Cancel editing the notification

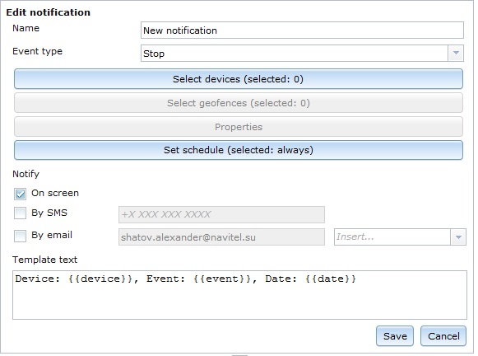click(443, 336)
